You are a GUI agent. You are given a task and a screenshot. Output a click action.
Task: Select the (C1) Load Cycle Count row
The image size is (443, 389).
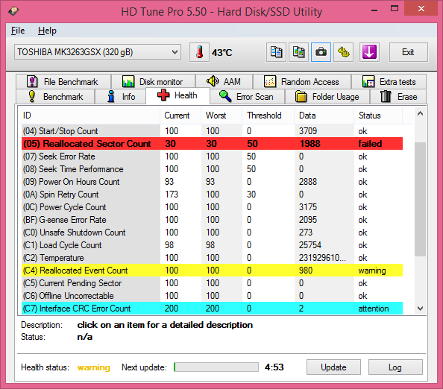212,245
